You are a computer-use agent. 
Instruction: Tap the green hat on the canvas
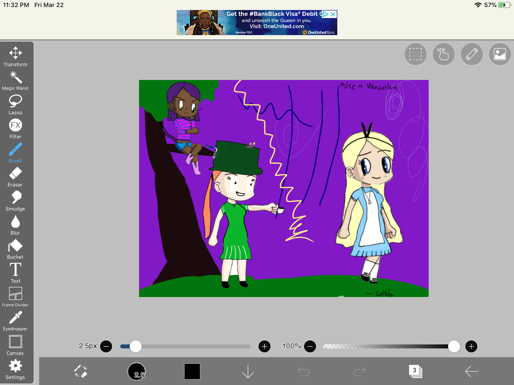[236, 158]
